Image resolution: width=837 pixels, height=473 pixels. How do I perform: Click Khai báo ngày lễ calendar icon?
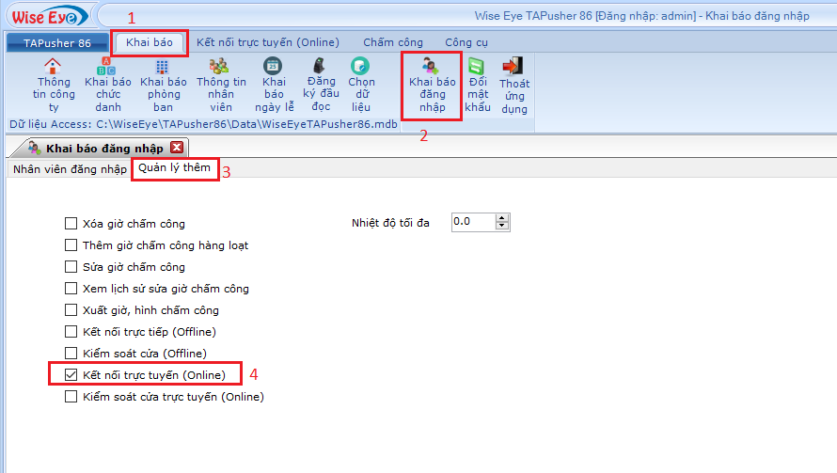273,66
